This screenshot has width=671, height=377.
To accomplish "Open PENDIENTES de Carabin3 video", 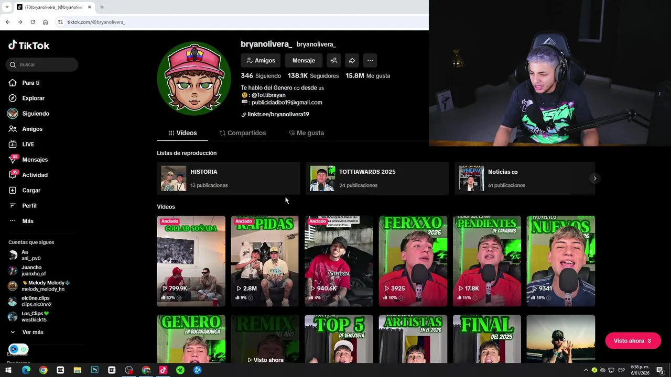I will click(487, 261).
